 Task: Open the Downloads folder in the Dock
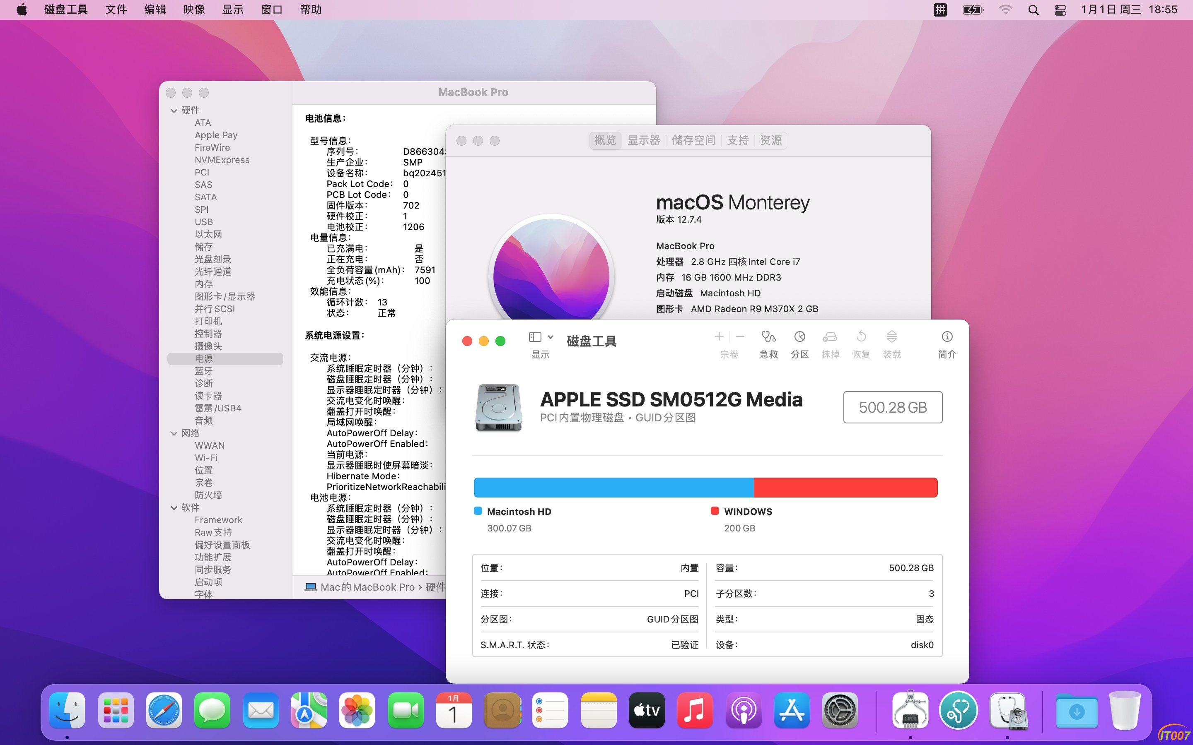(1077, 711)
